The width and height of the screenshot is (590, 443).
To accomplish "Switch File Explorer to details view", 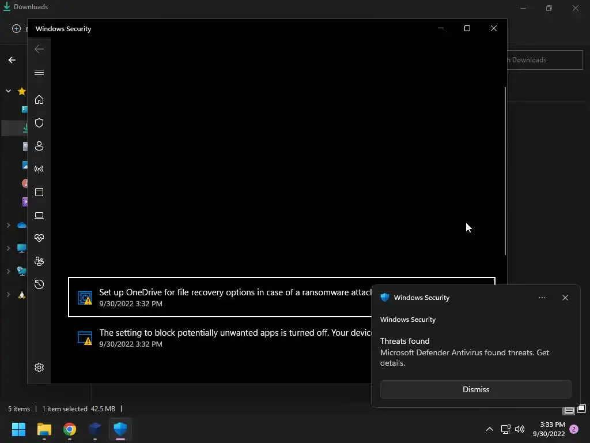I will (x=569, y=410).
